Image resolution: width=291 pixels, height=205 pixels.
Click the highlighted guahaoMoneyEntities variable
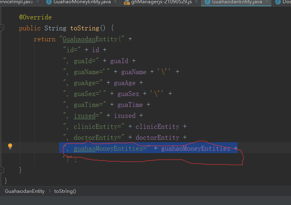[195, 149]
